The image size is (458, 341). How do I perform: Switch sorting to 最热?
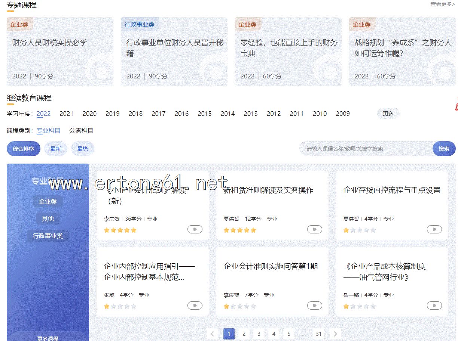(x=82, y=149)
